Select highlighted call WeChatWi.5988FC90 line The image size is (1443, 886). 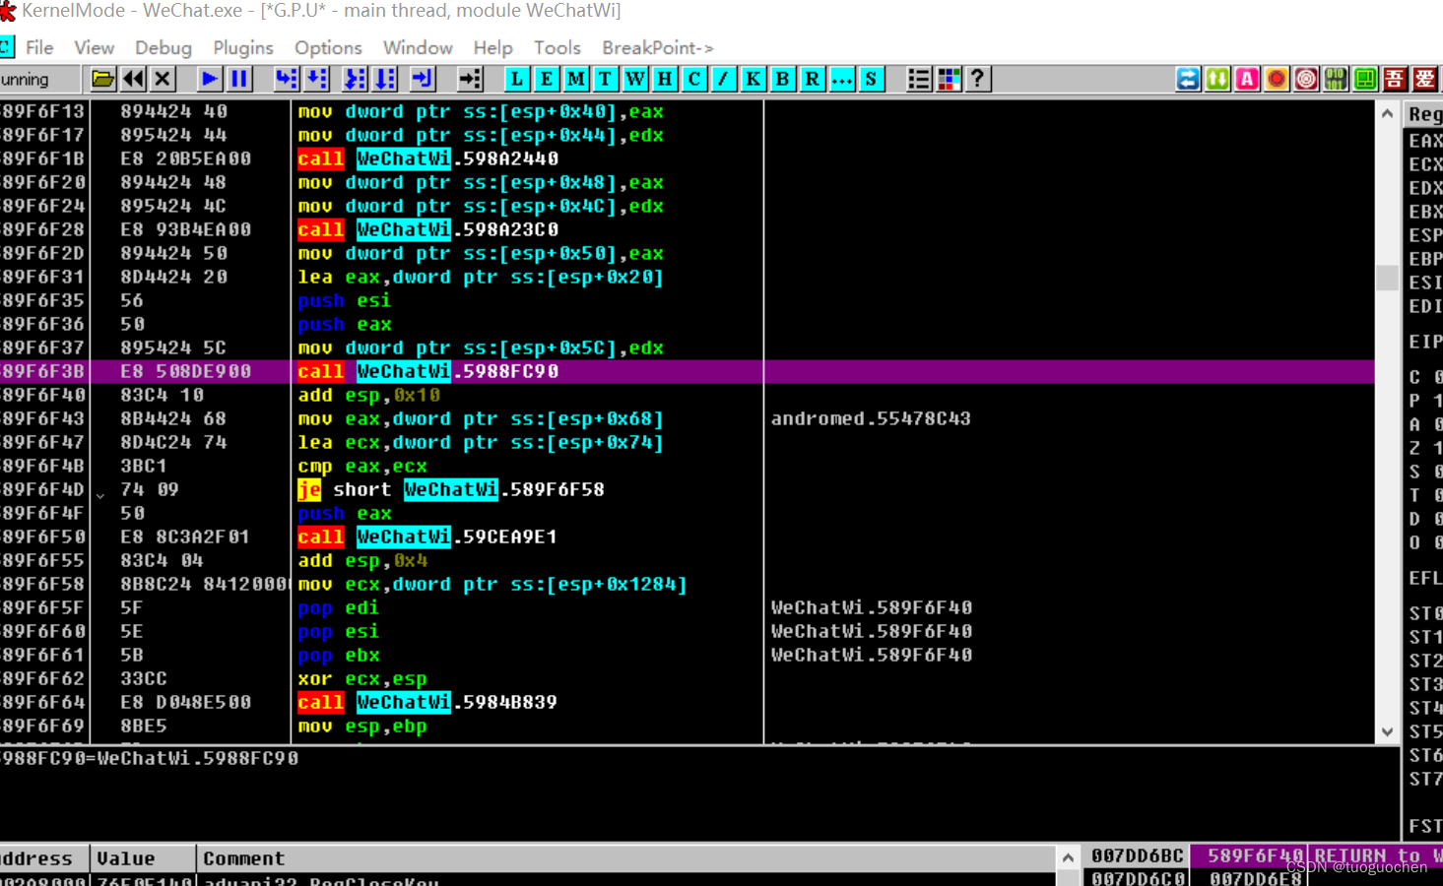688,371
